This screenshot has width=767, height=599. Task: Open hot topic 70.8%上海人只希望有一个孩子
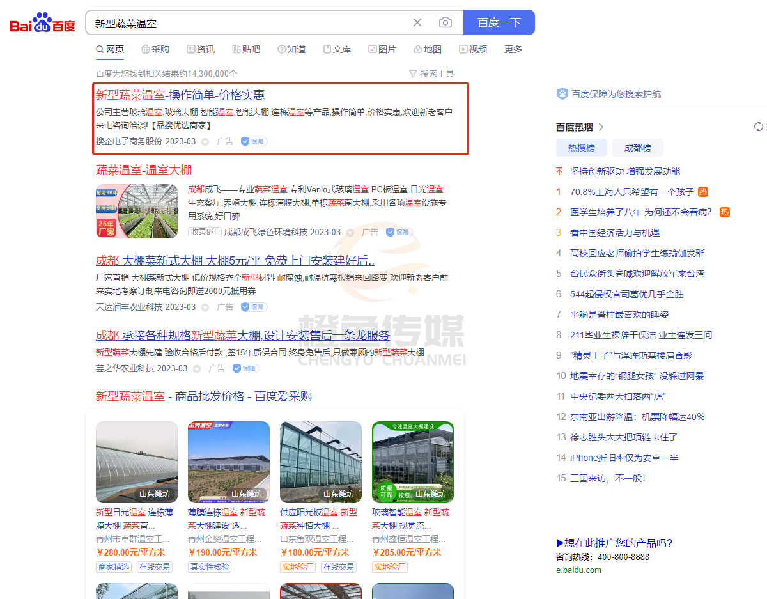pyautogui.click(x=632, y=192)
